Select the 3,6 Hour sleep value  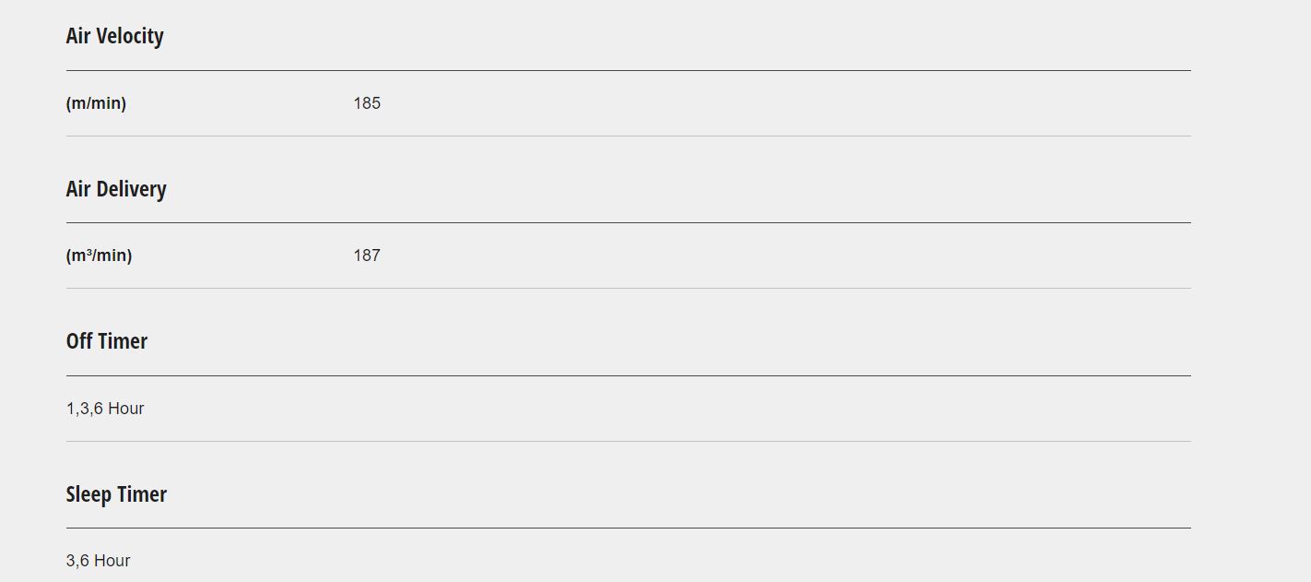coord(98,561)
